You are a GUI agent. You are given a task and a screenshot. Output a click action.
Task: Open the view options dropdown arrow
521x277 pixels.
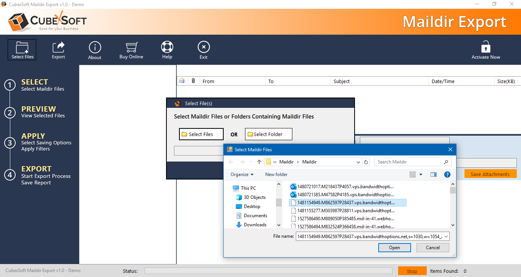[x=421, y=175]
